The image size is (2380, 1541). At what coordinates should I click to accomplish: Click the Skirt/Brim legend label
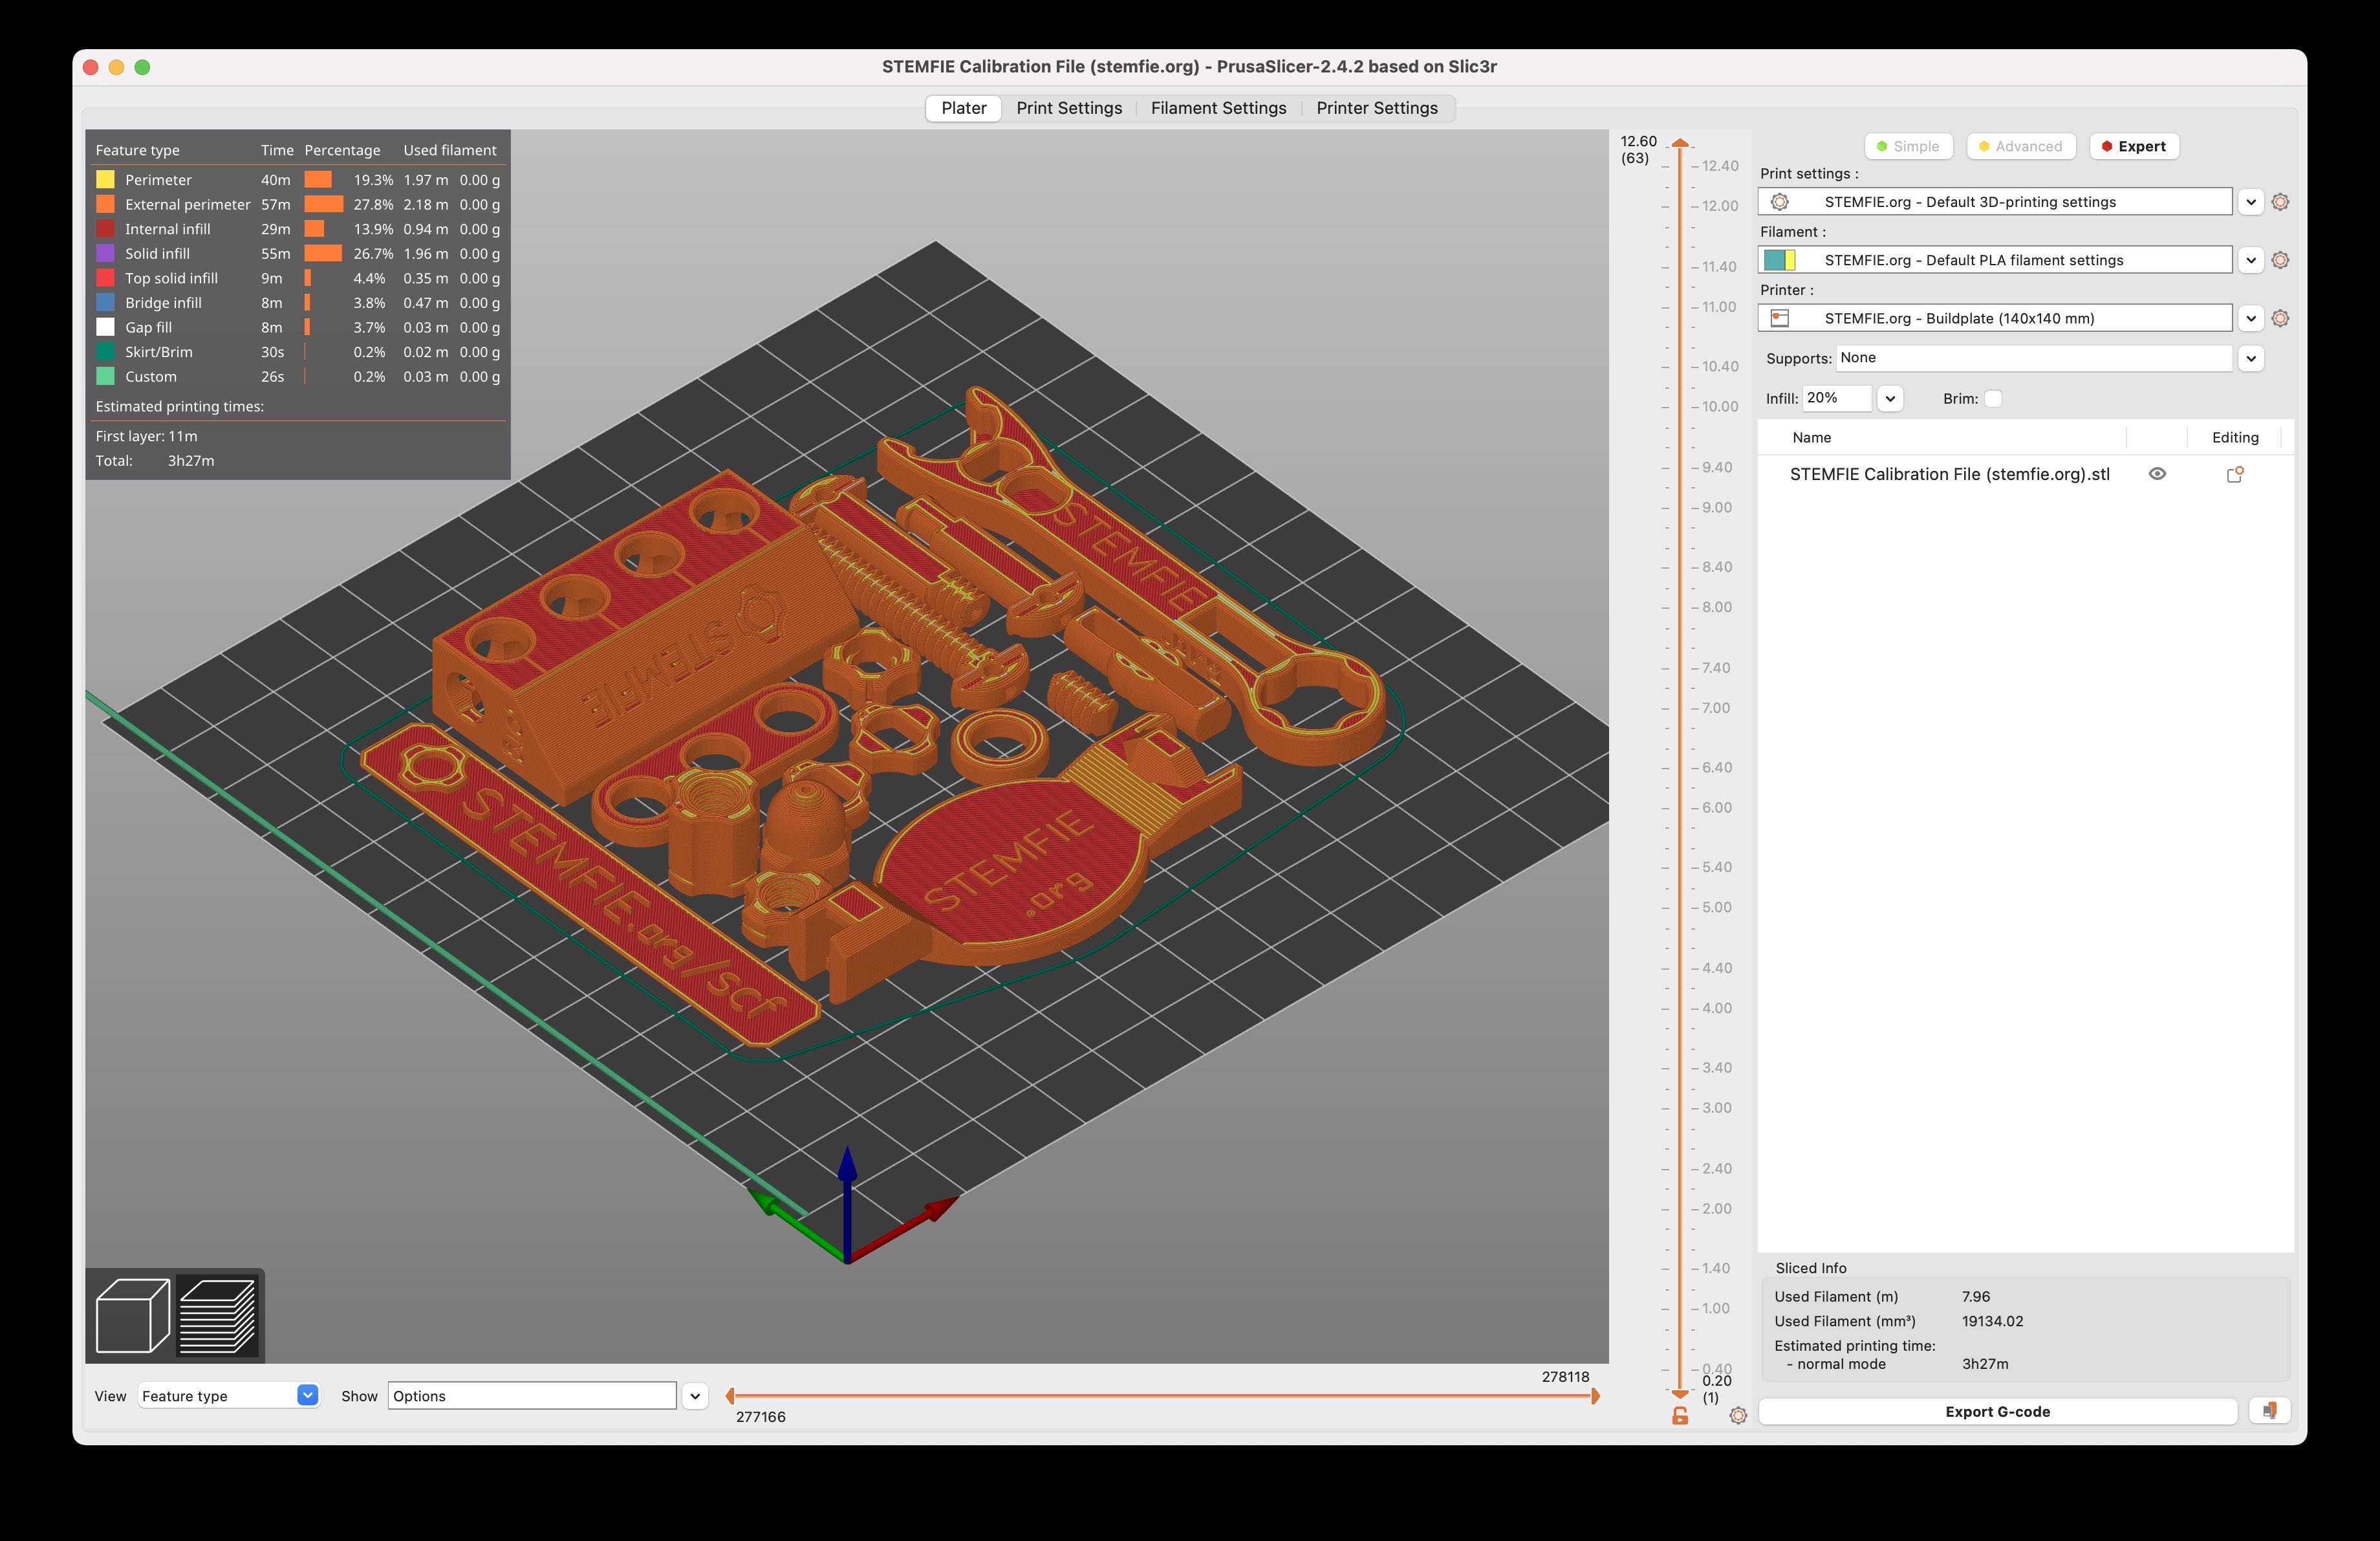pyautogui.click(x=159, y=352)
